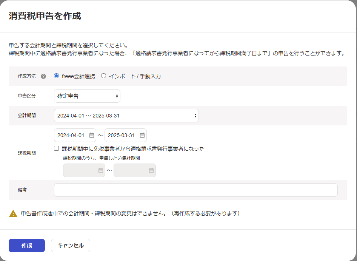Click the 申告区分 label

coord(27,96)
